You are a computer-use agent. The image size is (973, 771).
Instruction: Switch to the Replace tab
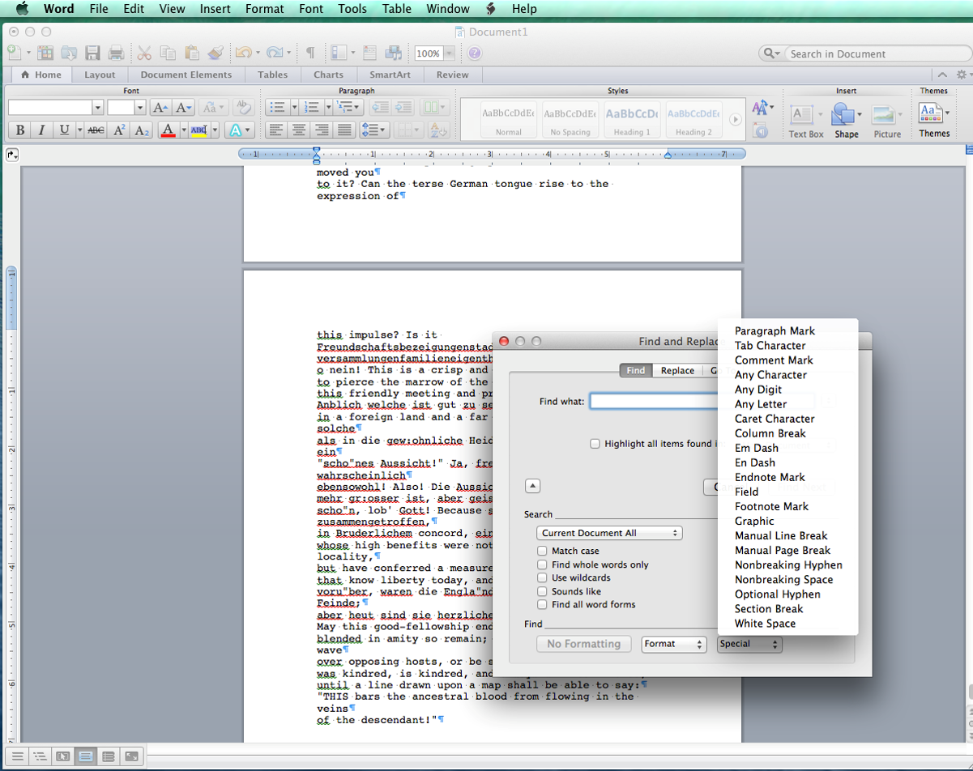click(x=677, y=371)
